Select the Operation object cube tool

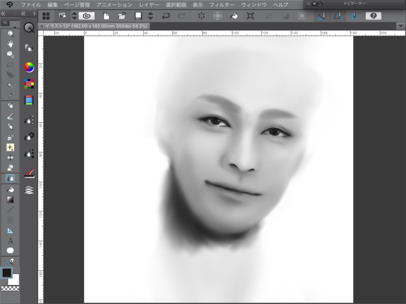pos(10,54)
